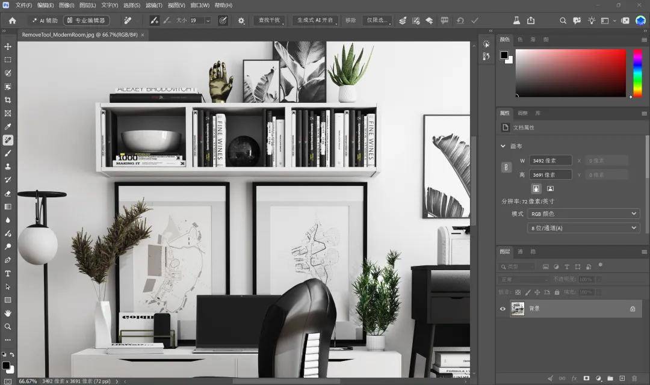This screenshot has height=385, width=650.
Task: Click the 查找干扰 button
Action: 269,20
